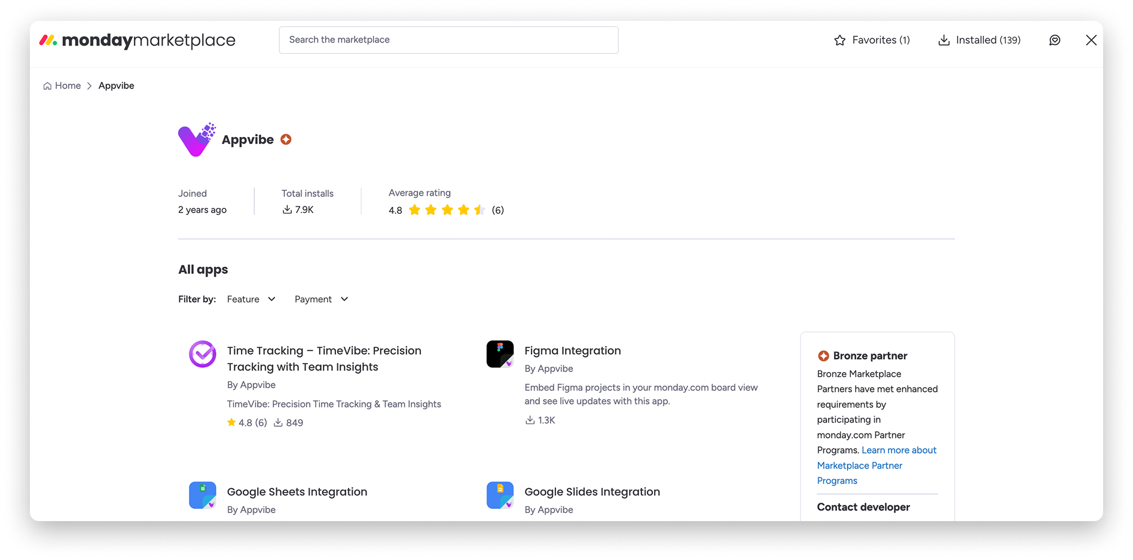Click Figma Integration 1.3K installs
The image size is (1133, 560).
click(540, 420)
